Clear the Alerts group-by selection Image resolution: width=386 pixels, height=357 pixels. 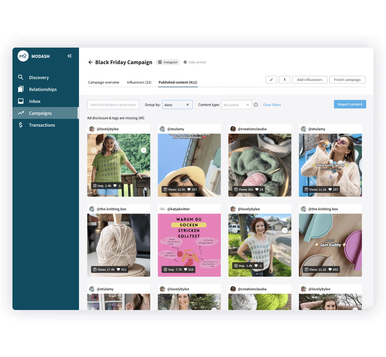click(188, 105)
